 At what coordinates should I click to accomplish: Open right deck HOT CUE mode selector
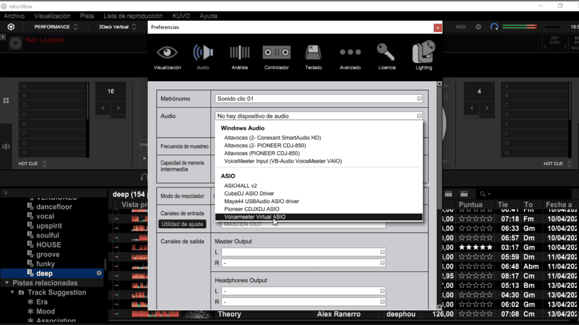(x=557, y=164)
